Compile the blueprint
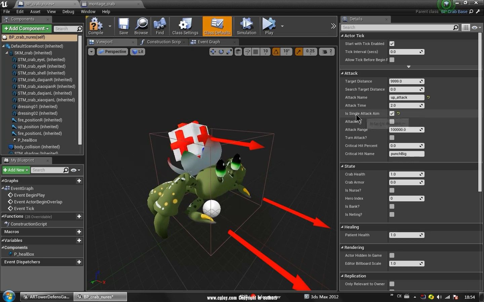484x302 pixels. tap(96, 26)
